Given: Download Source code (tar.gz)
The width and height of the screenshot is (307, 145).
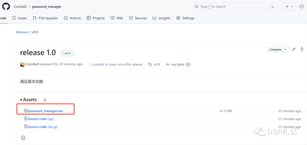Looking at the screenshot, I should point(43,127).
